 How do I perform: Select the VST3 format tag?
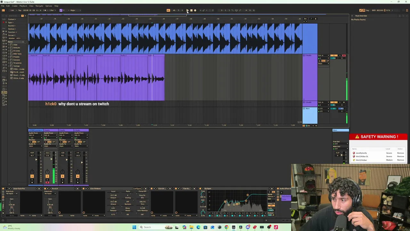tap(19, 38)
